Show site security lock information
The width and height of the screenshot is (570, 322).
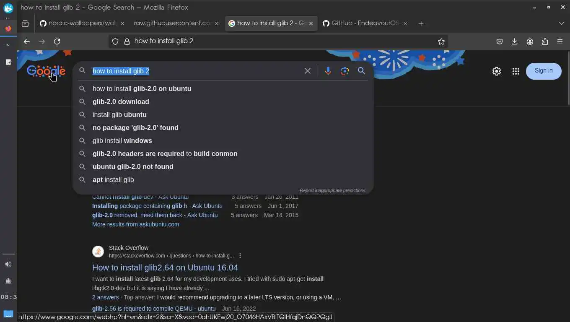coord(127,41)
